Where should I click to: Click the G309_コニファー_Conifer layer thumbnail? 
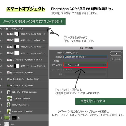click(x=9, y=111)
